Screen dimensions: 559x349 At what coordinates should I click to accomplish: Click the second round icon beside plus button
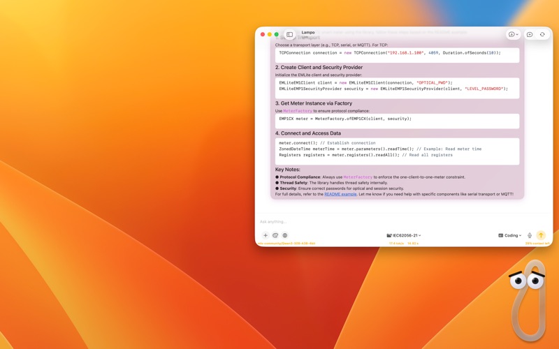[x=275, y=235]
